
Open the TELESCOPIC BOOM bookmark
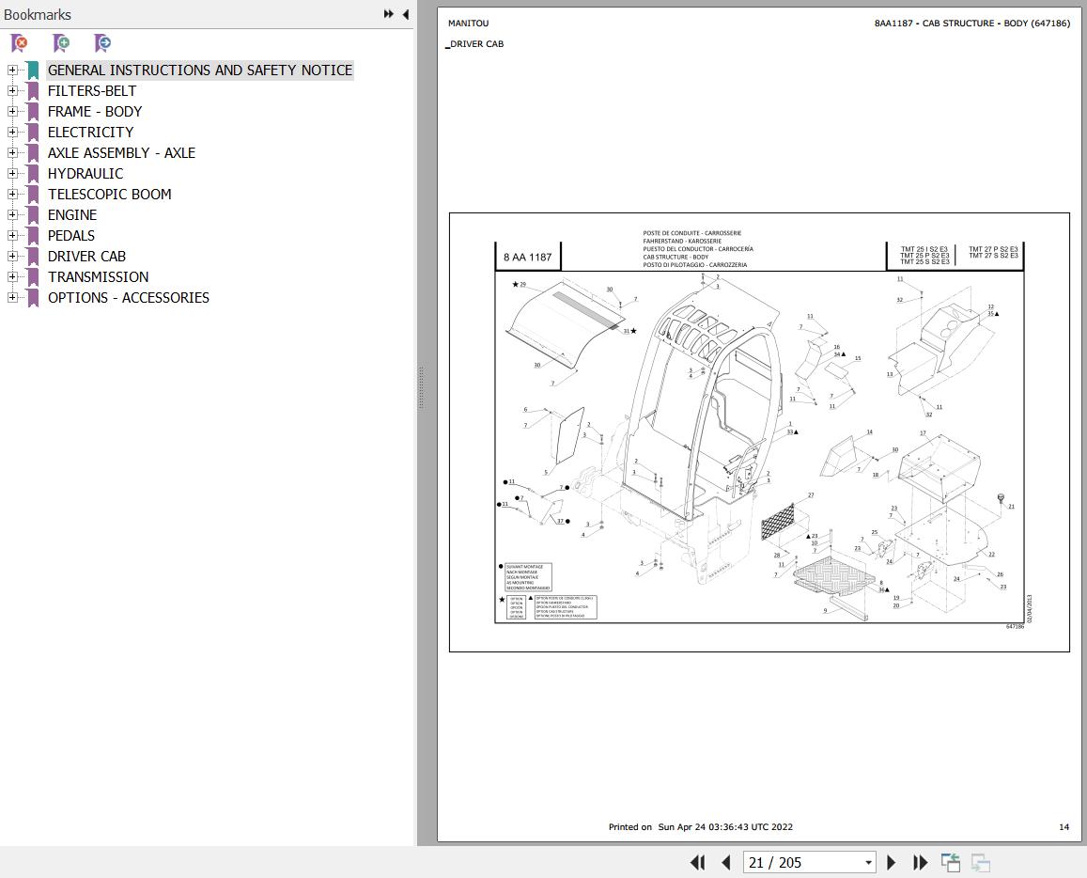point(110,195)
